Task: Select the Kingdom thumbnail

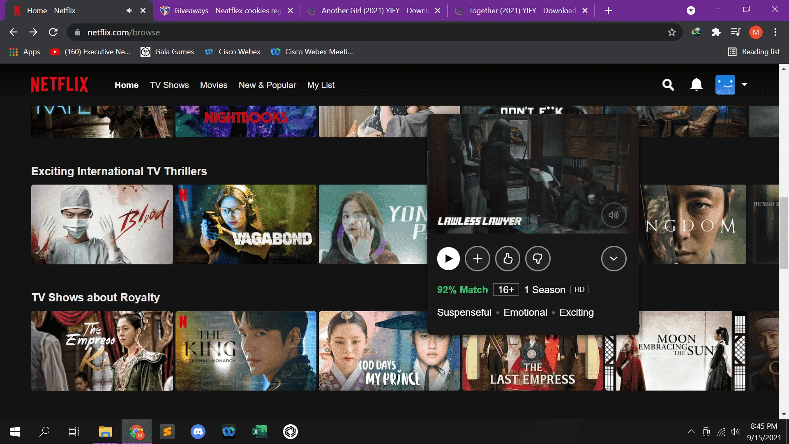Action: (692, 224)
